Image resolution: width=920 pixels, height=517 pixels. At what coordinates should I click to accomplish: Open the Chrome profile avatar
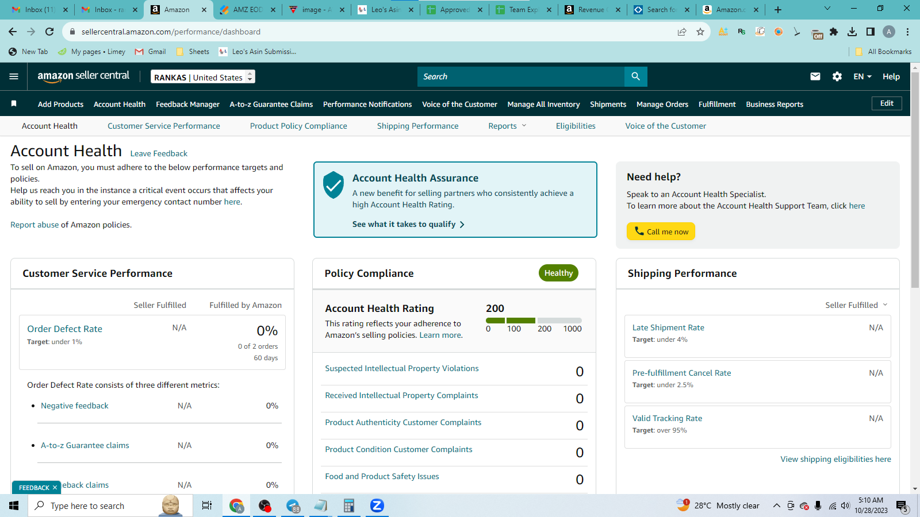[x=889, y=32]
